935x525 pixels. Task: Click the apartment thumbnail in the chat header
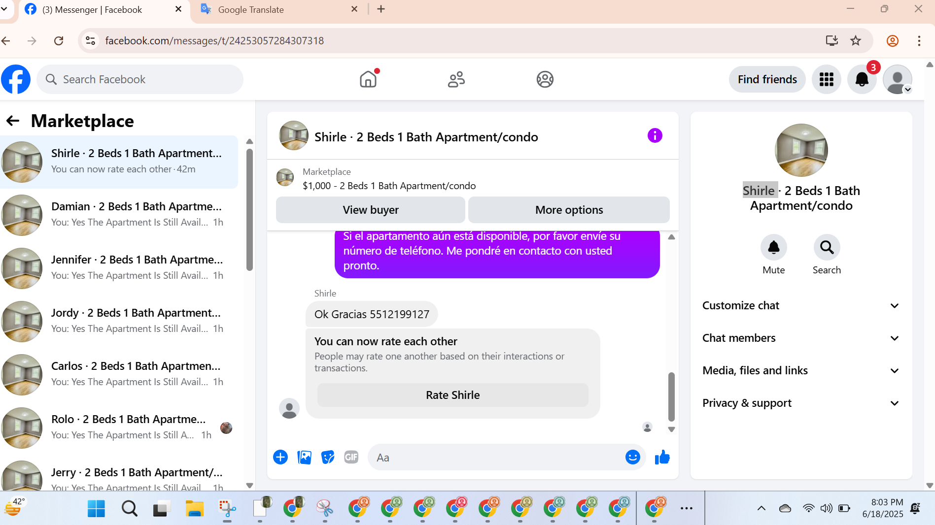[294, 135]
